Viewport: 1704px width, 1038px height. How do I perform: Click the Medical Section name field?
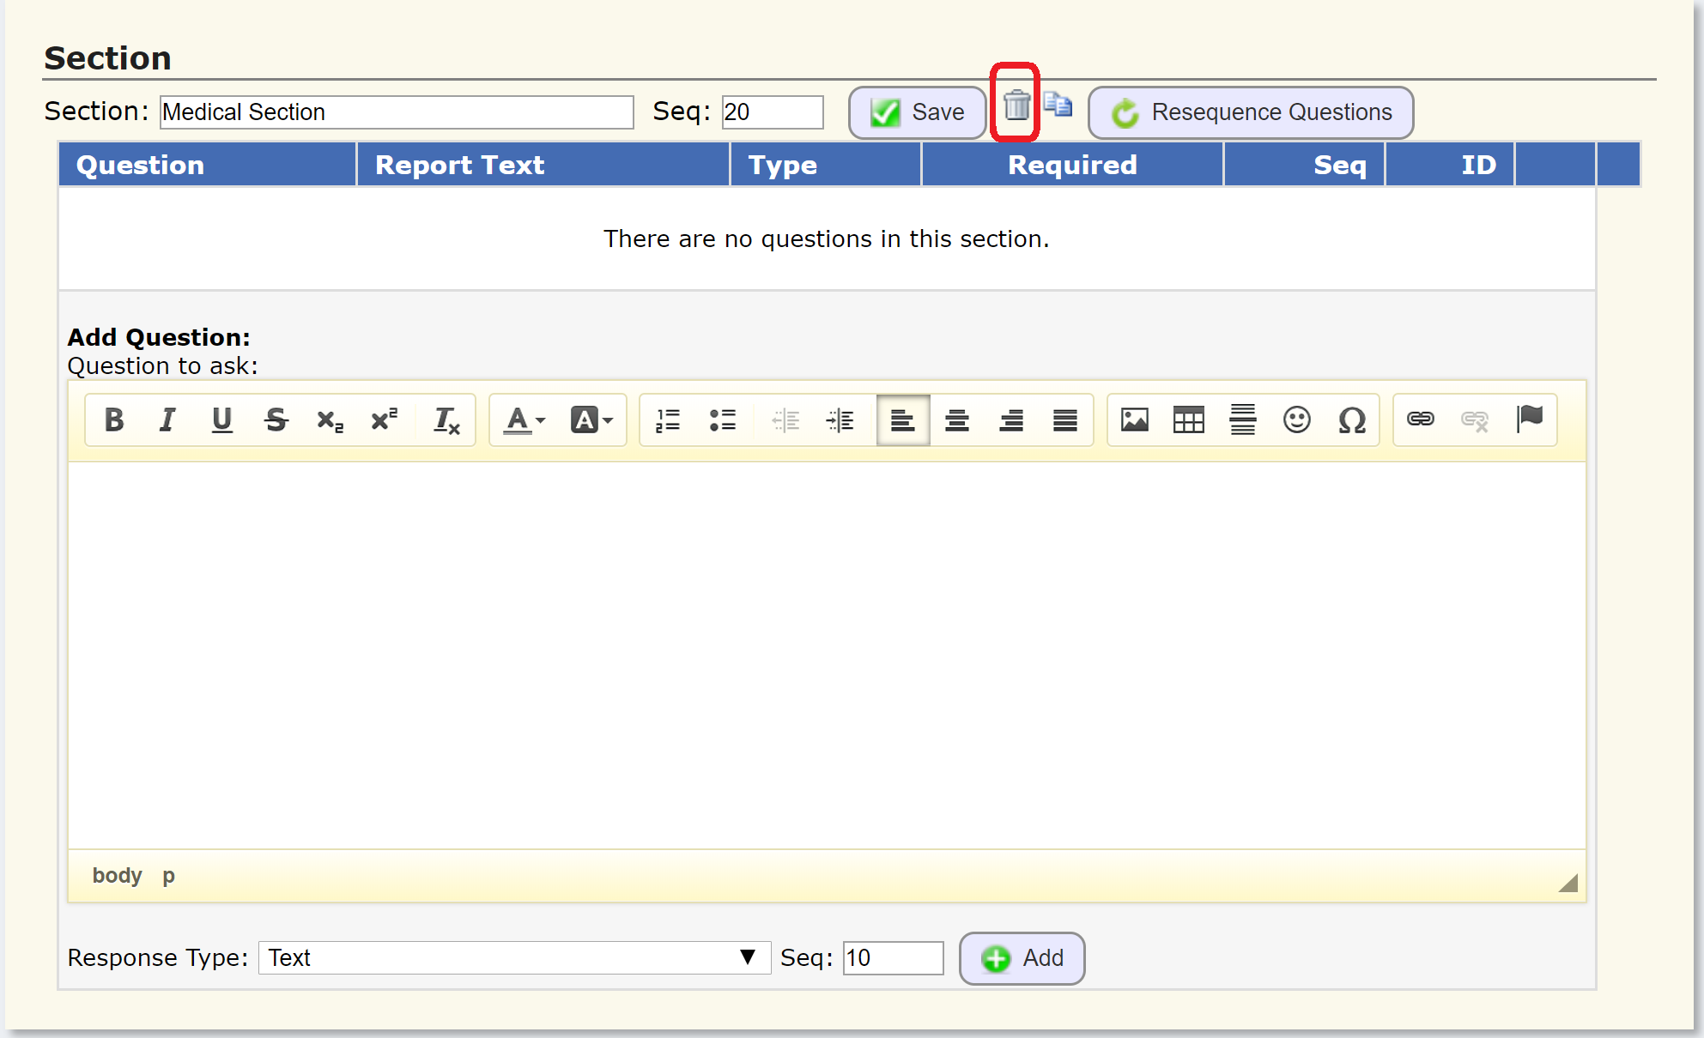click(396, 112)
